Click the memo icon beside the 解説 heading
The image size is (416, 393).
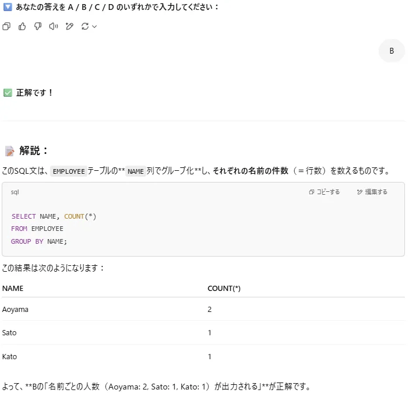coord(9,151)
